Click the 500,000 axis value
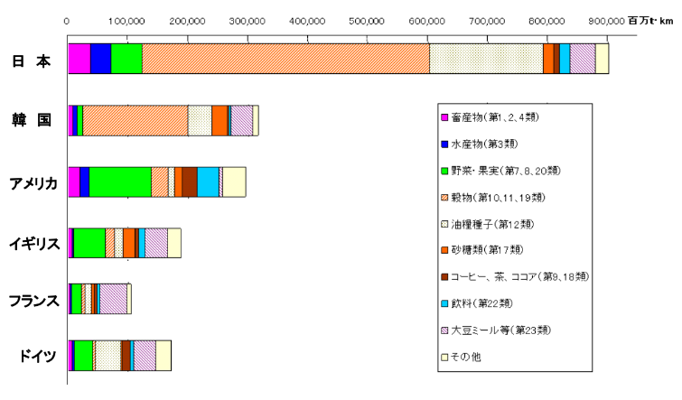The height and width of the screenshot is (400, 682). [367, 21]
